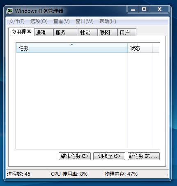
Task: Click the 新任务(N)... button
Action: [144, 156]
